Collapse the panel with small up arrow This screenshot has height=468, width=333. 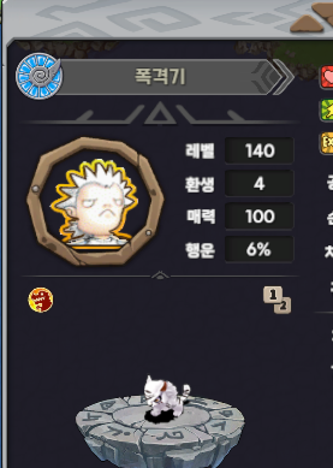point(160,275)
